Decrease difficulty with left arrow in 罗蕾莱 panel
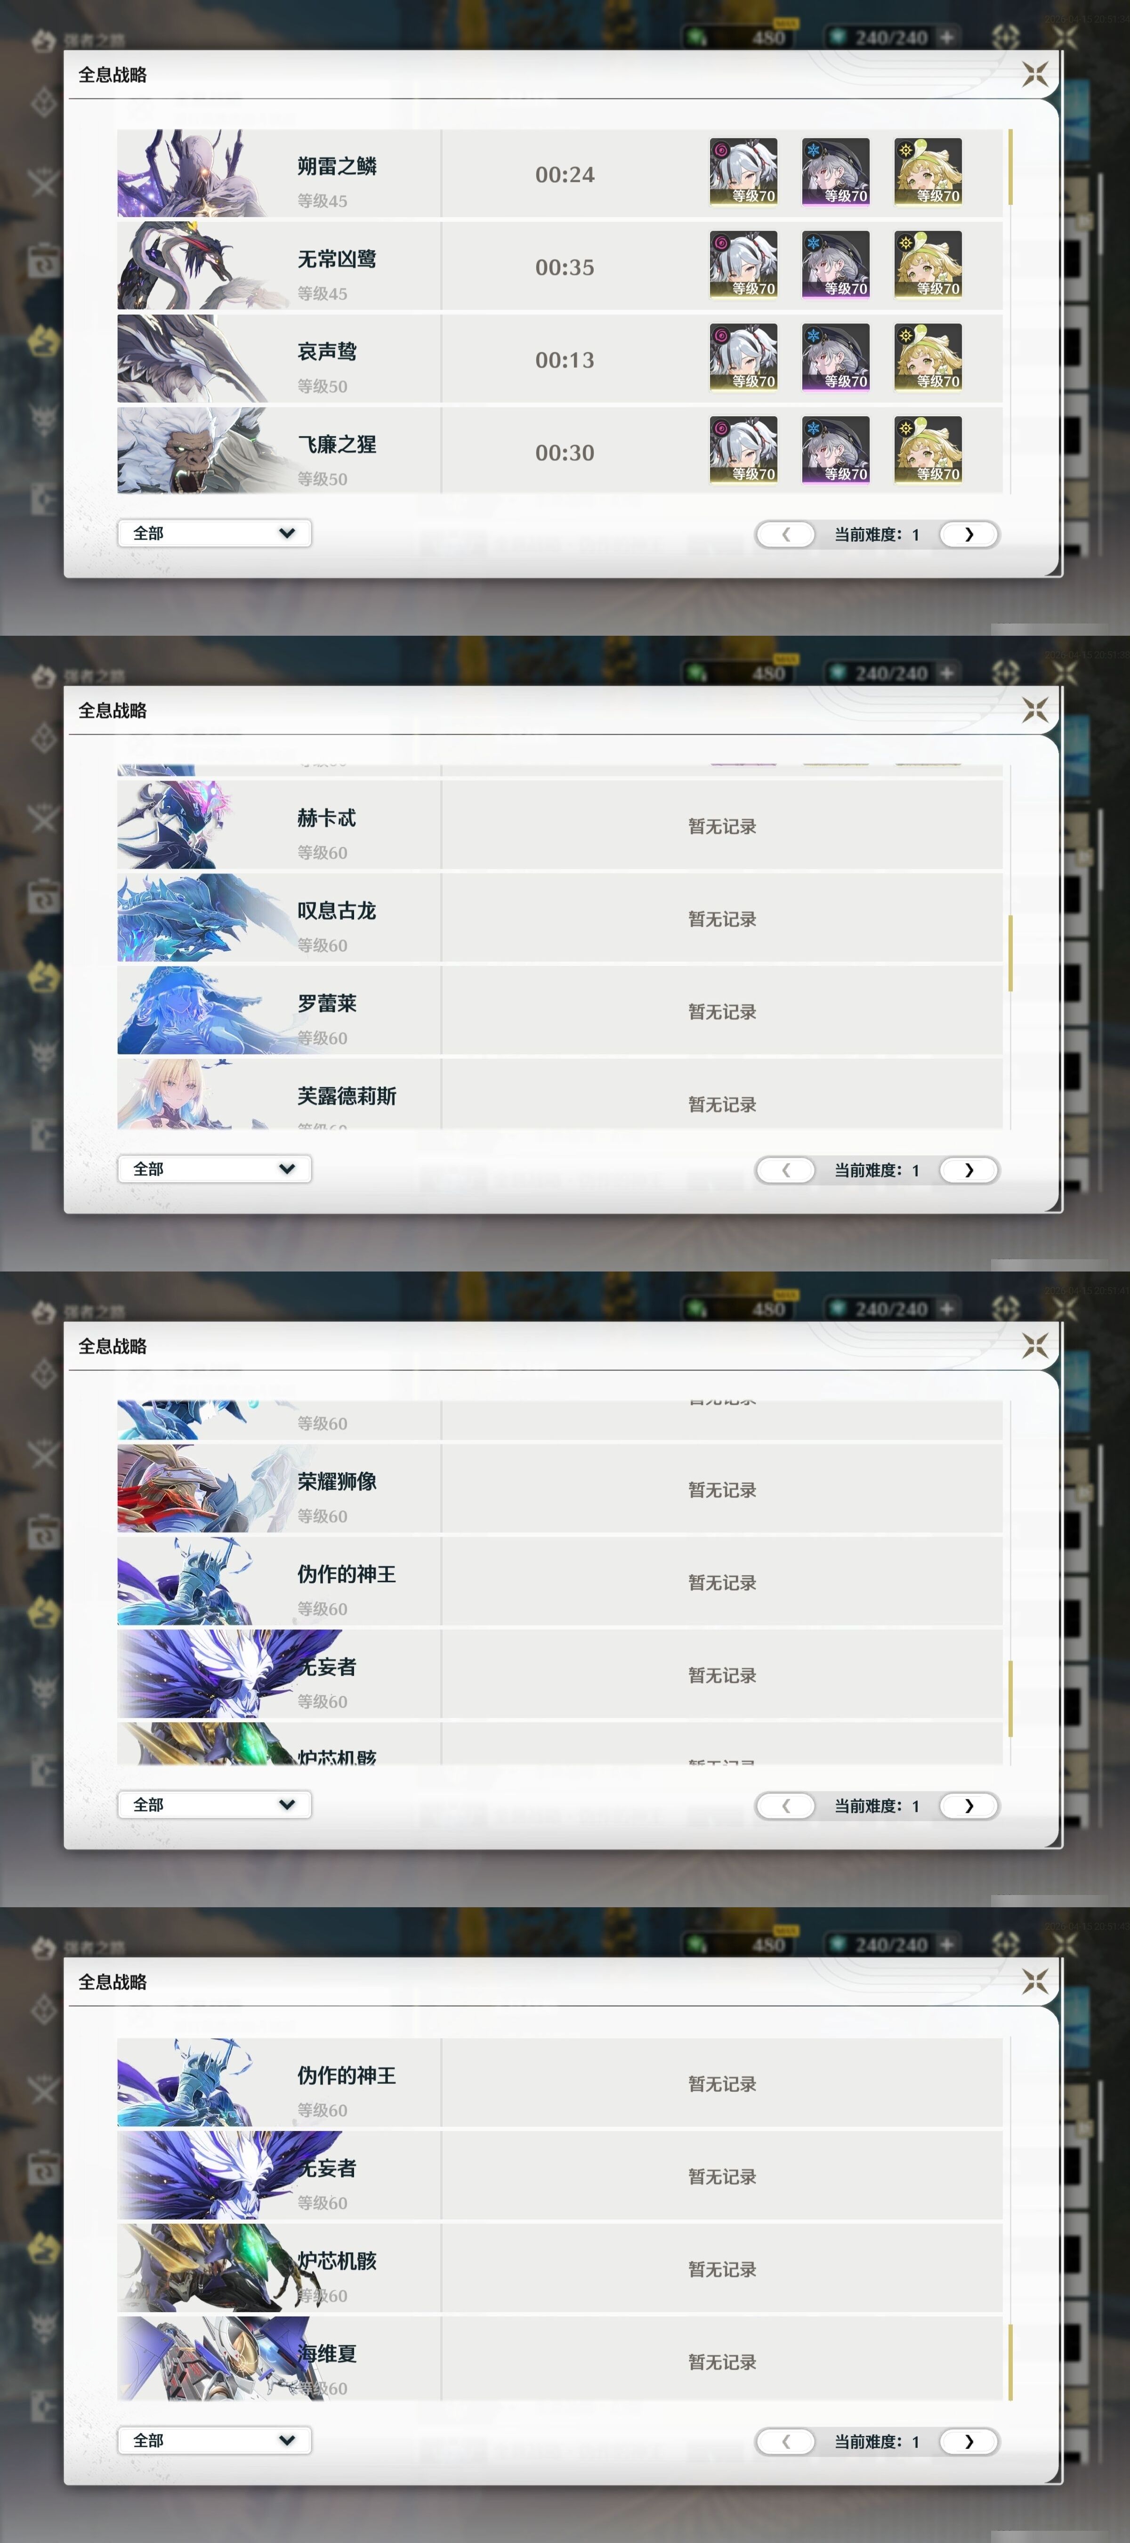The width and height of the screenshot is (1130, 2543). (785, 1170)
